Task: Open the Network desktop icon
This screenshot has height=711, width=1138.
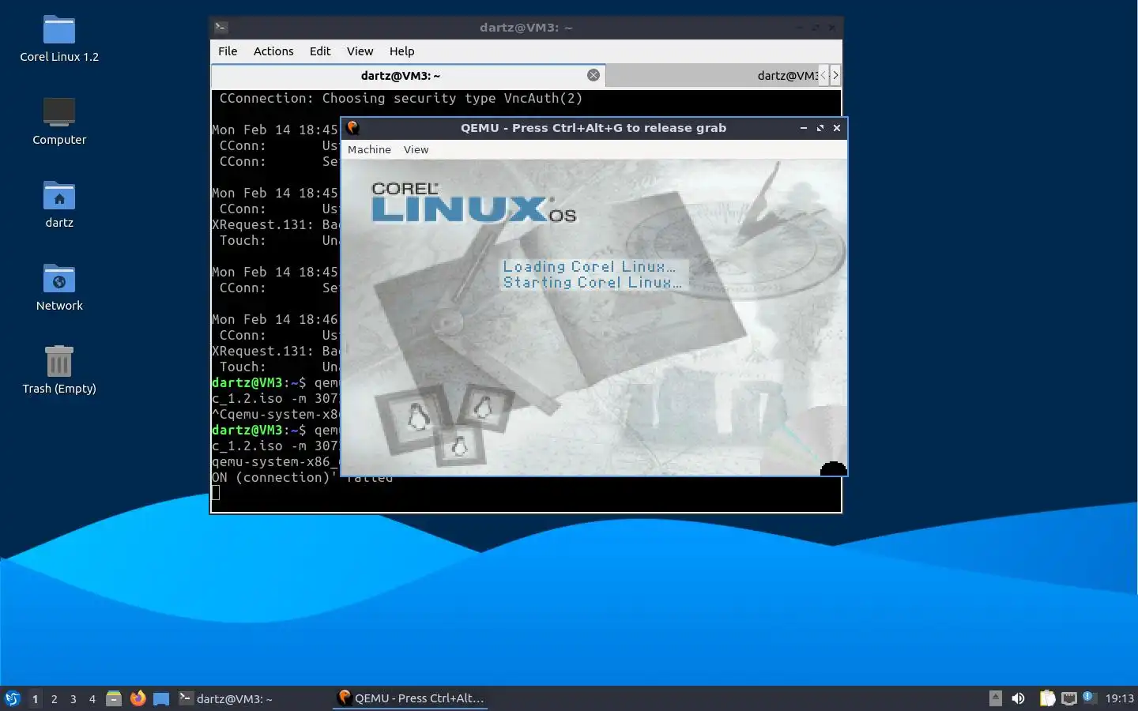Action: tap(59, 288)
